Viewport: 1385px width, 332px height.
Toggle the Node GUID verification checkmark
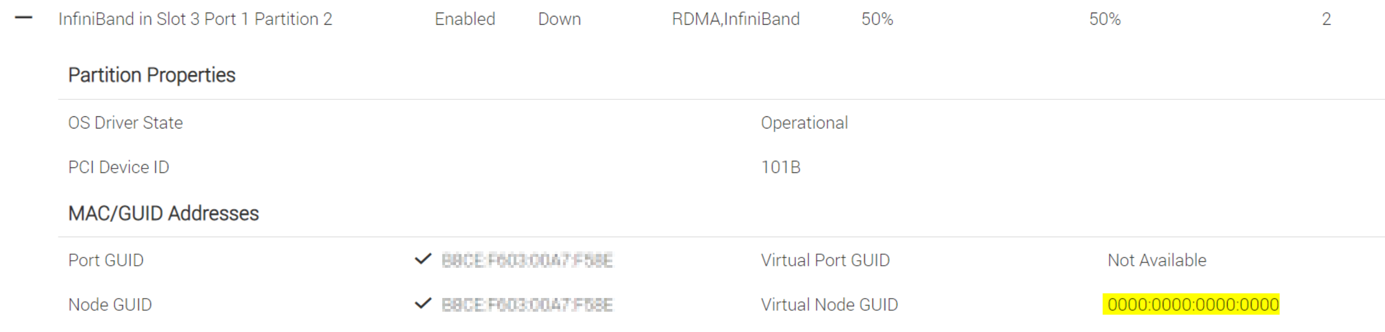pyautogui.click(x=423, y=304)
